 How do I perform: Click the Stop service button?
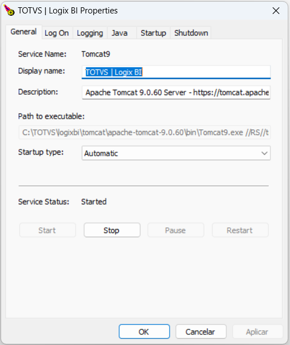112,230
